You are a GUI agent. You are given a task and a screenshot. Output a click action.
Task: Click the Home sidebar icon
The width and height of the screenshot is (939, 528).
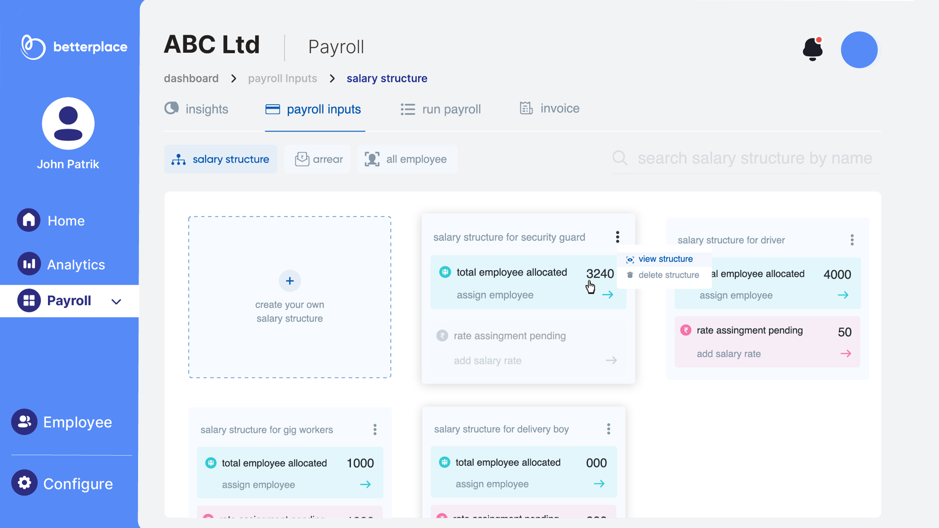click(29, 220)
